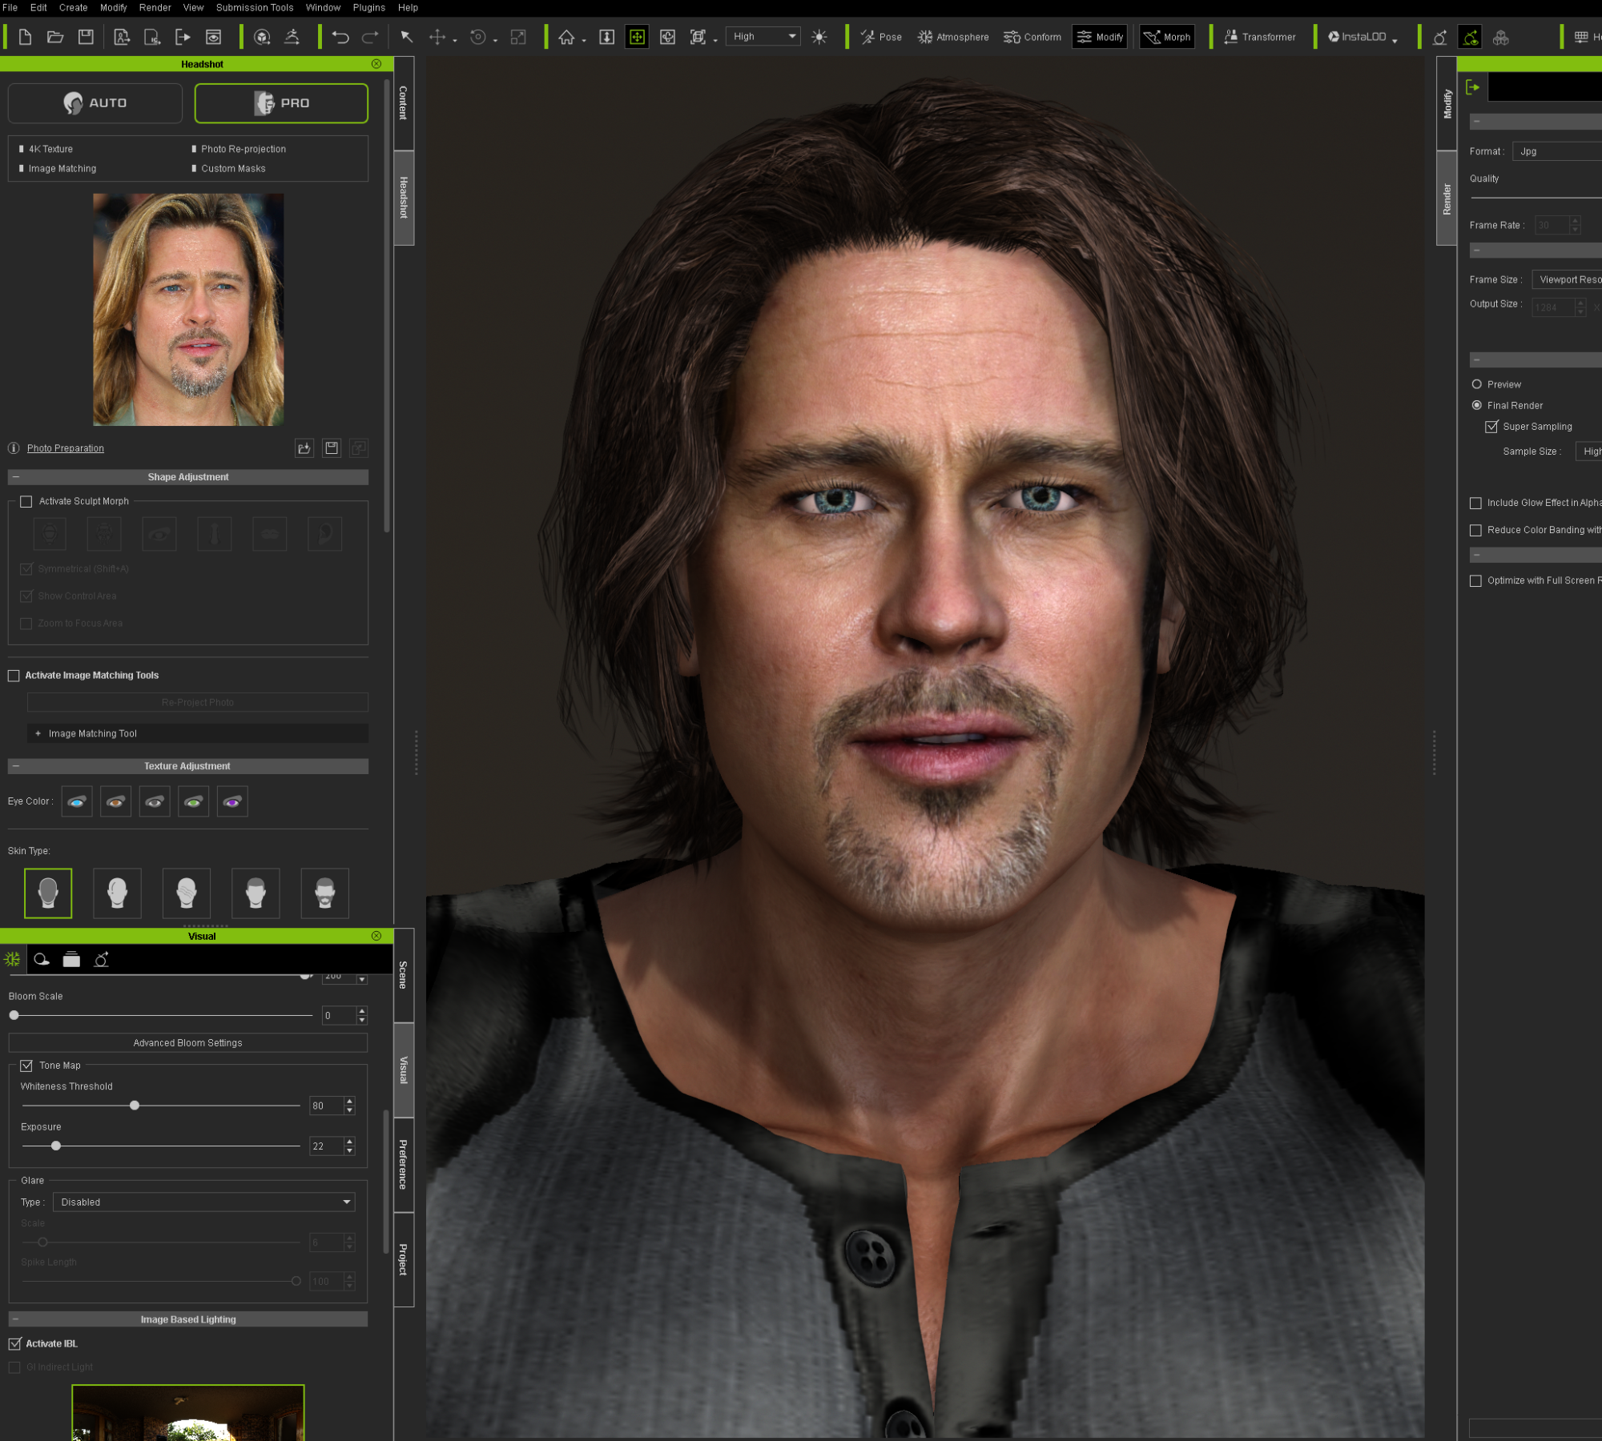Open the High quality dropdown in toolbar
The height and width of the screenshot is (1441, 1602).
pos(763,36)
